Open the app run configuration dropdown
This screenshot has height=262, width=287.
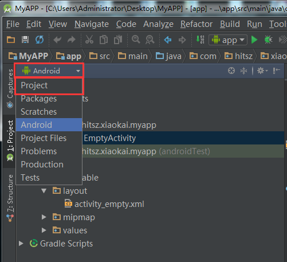[x=228, y=40]
